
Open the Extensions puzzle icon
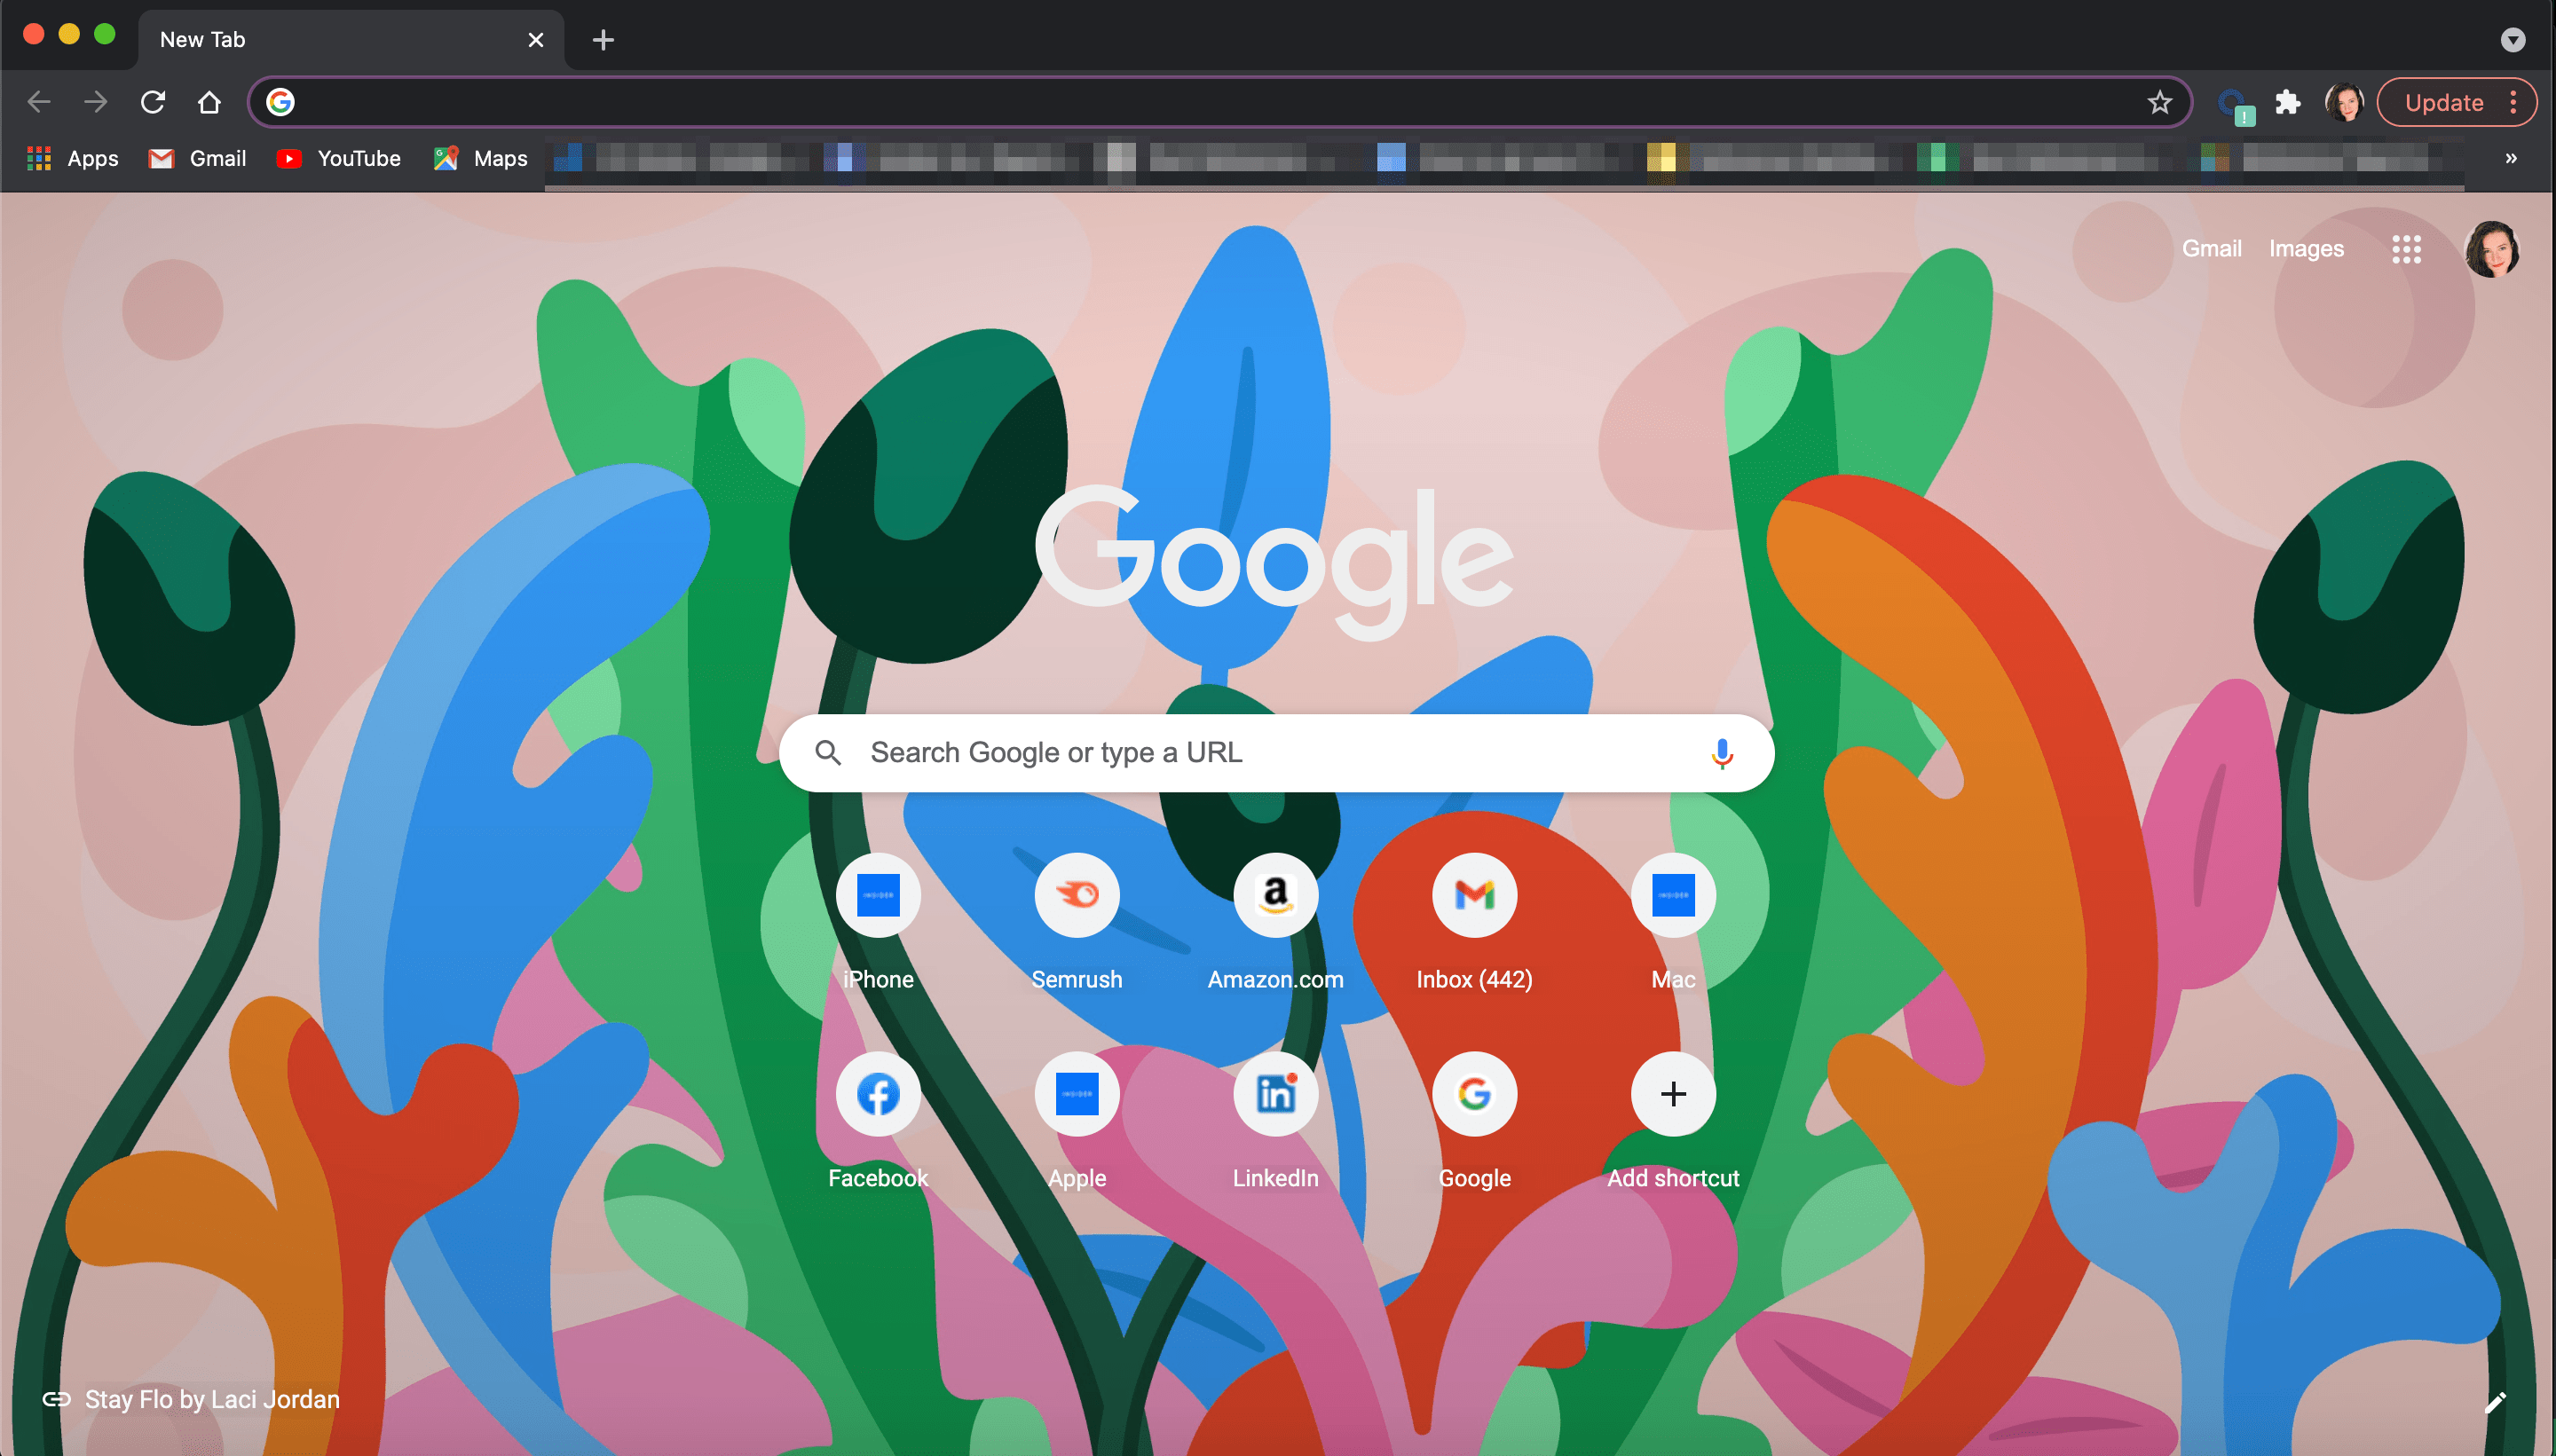point(2288,102)
